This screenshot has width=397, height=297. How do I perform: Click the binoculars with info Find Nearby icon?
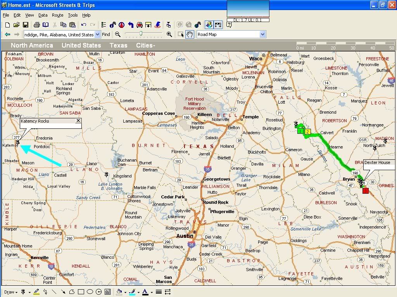tap(113, 25)
